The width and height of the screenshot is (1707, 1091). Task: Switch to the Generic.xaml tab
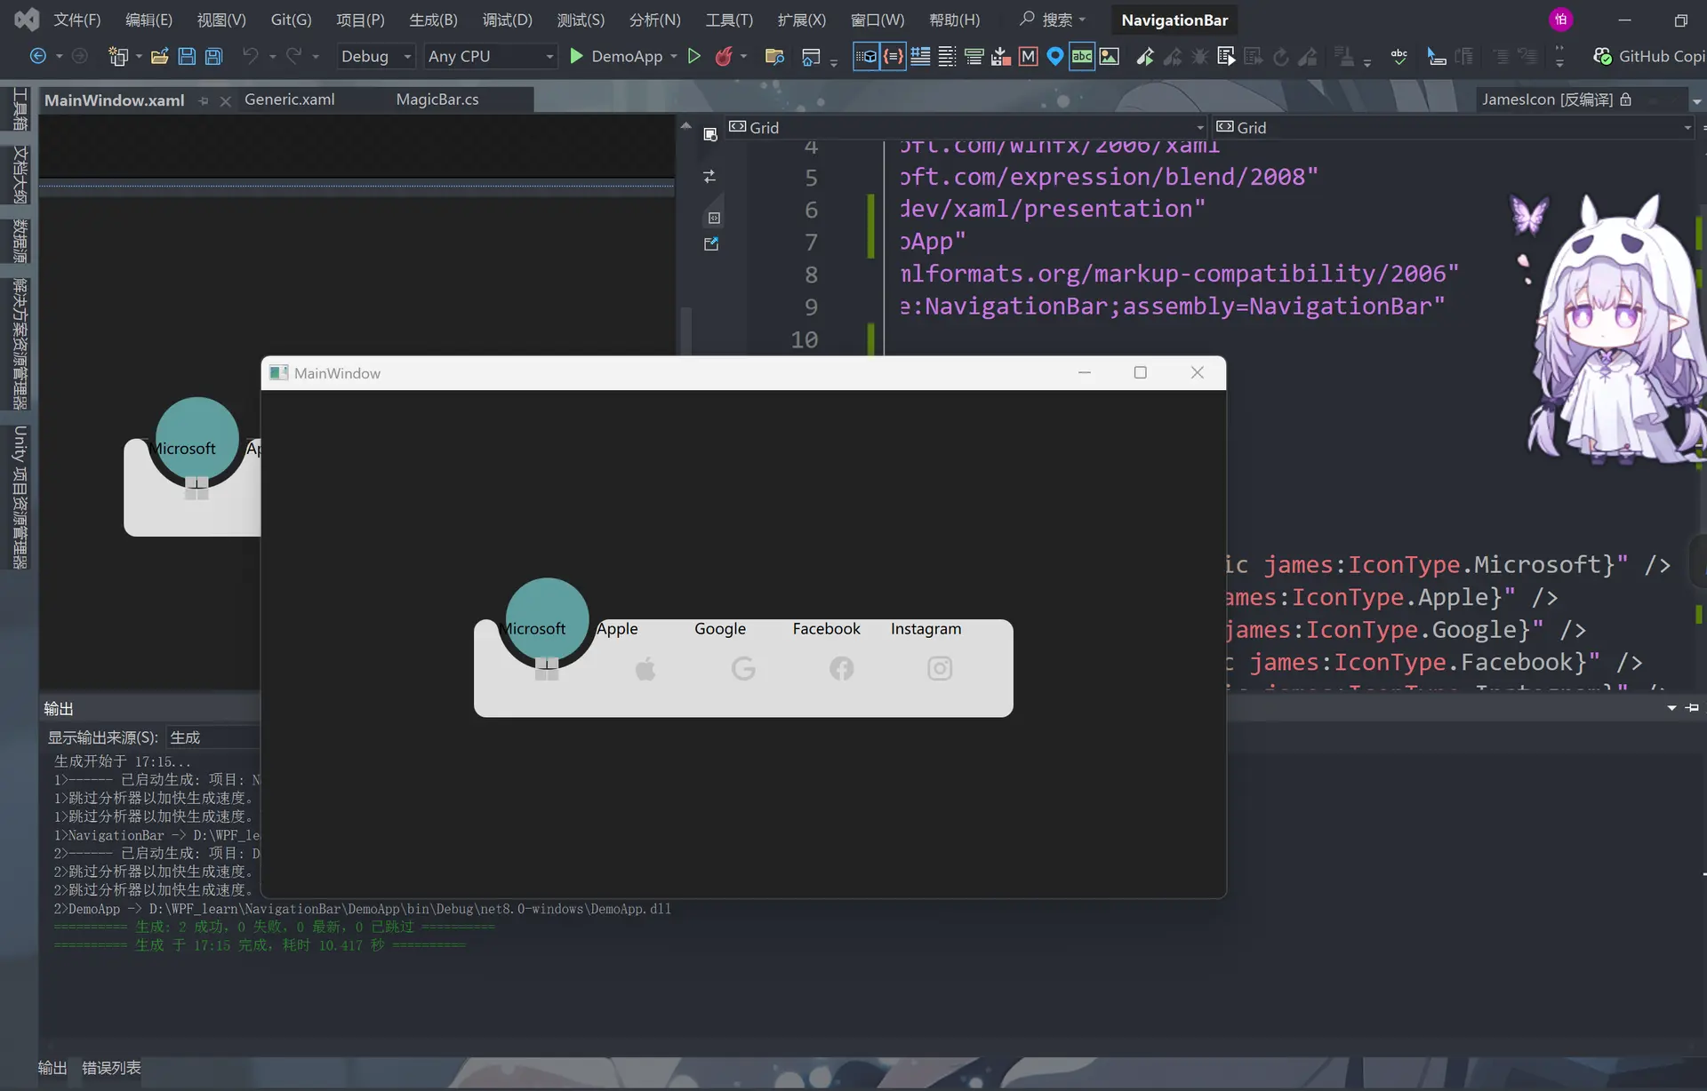click(x=289, y=100)
